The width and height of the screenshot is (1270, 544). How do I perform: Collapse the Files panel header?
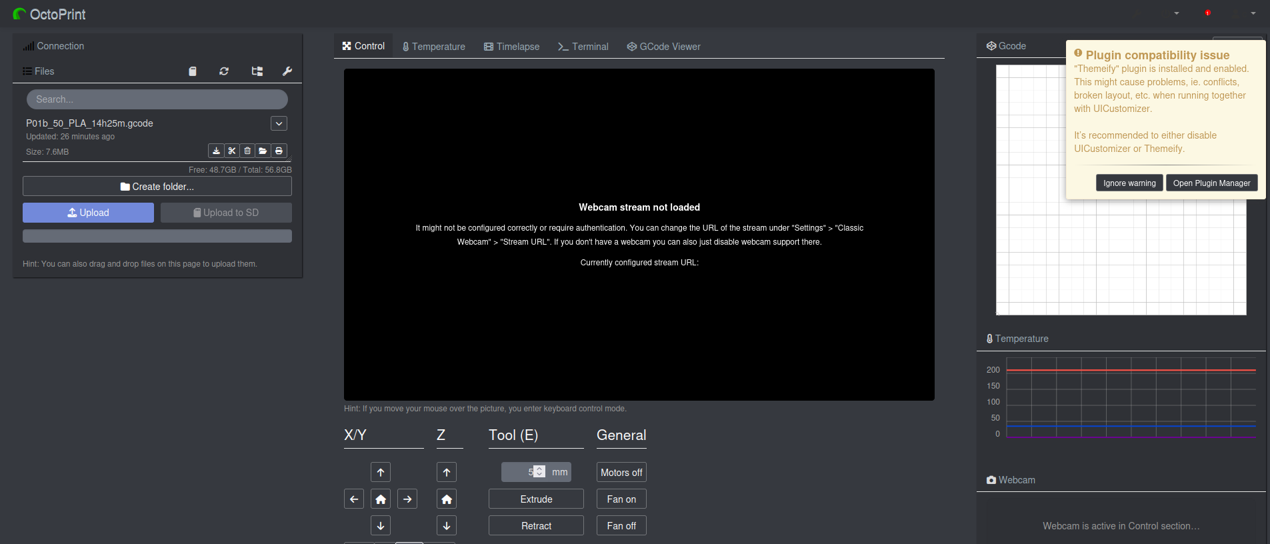39,71
